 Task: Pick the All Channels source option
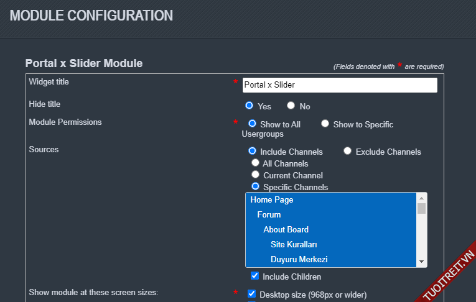(255, 163)
